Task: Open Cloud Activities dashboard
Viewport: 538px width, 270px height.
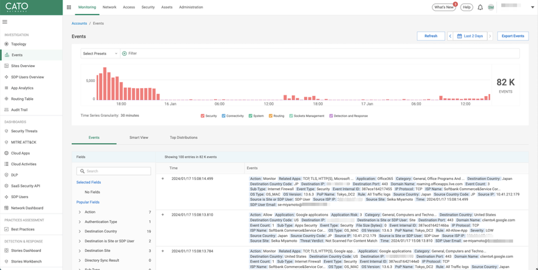Action: click(24, 164)
